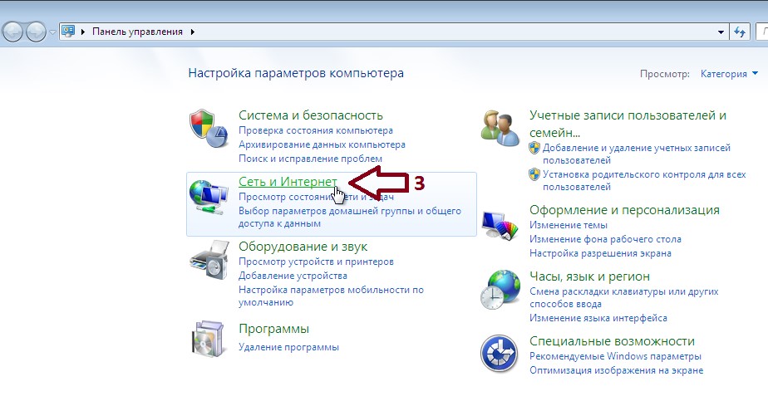Open Система и безопасность category

click(x=311, y=115)
